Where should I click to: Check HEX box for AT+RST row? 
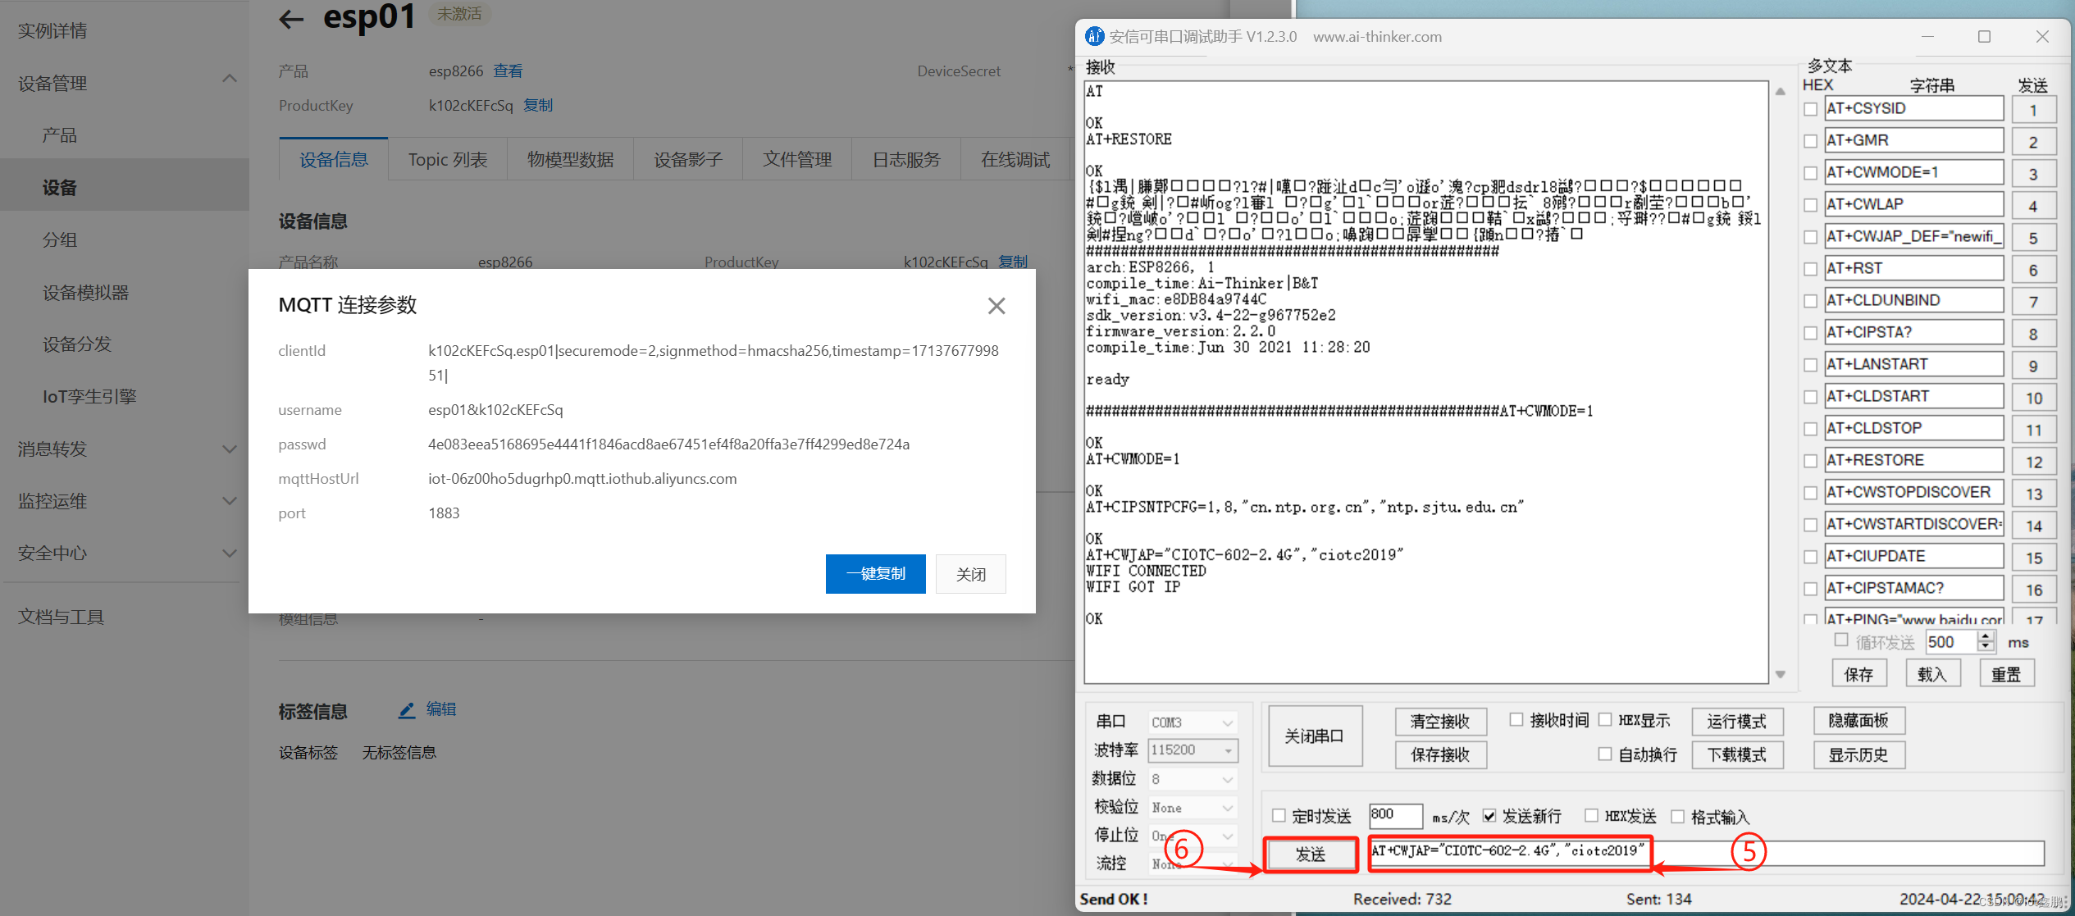click(x=1810, y=269)
